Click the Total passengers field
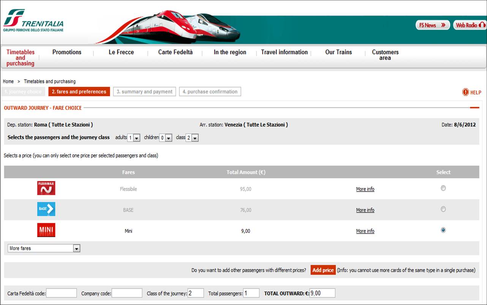 click(x=251, y=293)
